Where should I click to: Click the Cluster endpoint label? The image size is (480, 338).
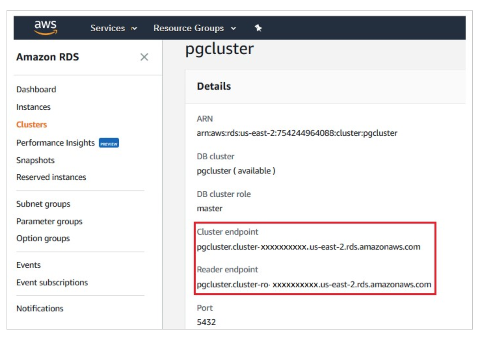[227, 232]
